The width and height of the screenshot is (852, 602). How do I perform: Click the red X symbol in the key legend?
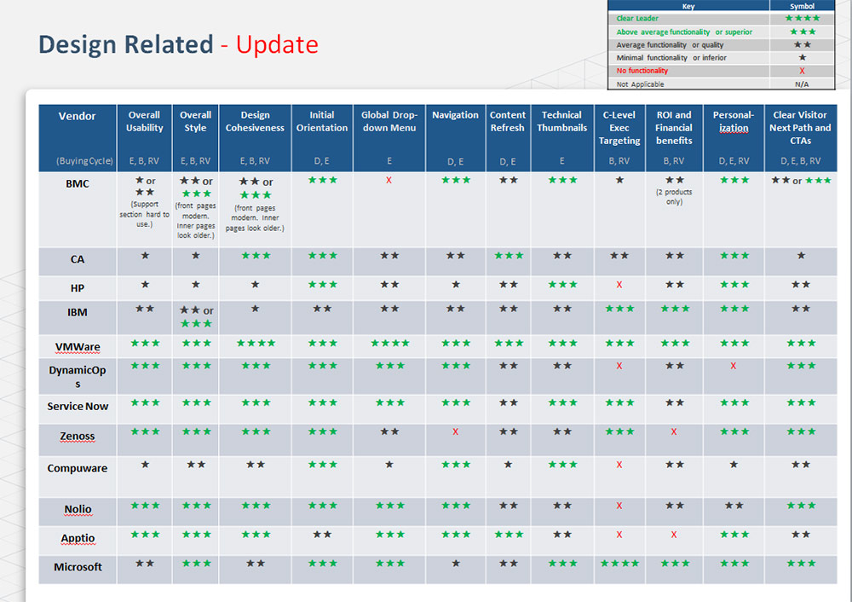(x=802, y=71)
